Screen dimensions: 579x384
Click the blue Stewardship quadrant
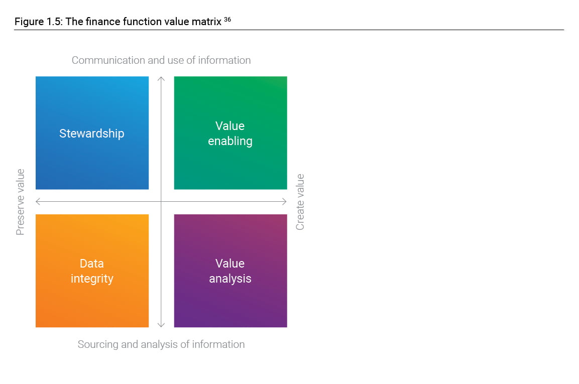92,133
